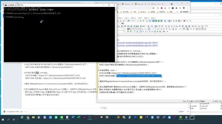Open Task View on the taskbar
This screenshot has height=124, width=222.
click(x=14, y=120)
